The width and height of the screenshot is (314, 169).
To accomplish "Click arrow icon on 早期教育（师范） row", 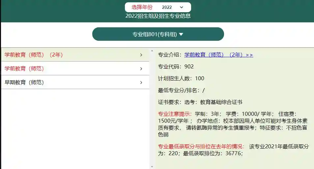I will (141, 83).
